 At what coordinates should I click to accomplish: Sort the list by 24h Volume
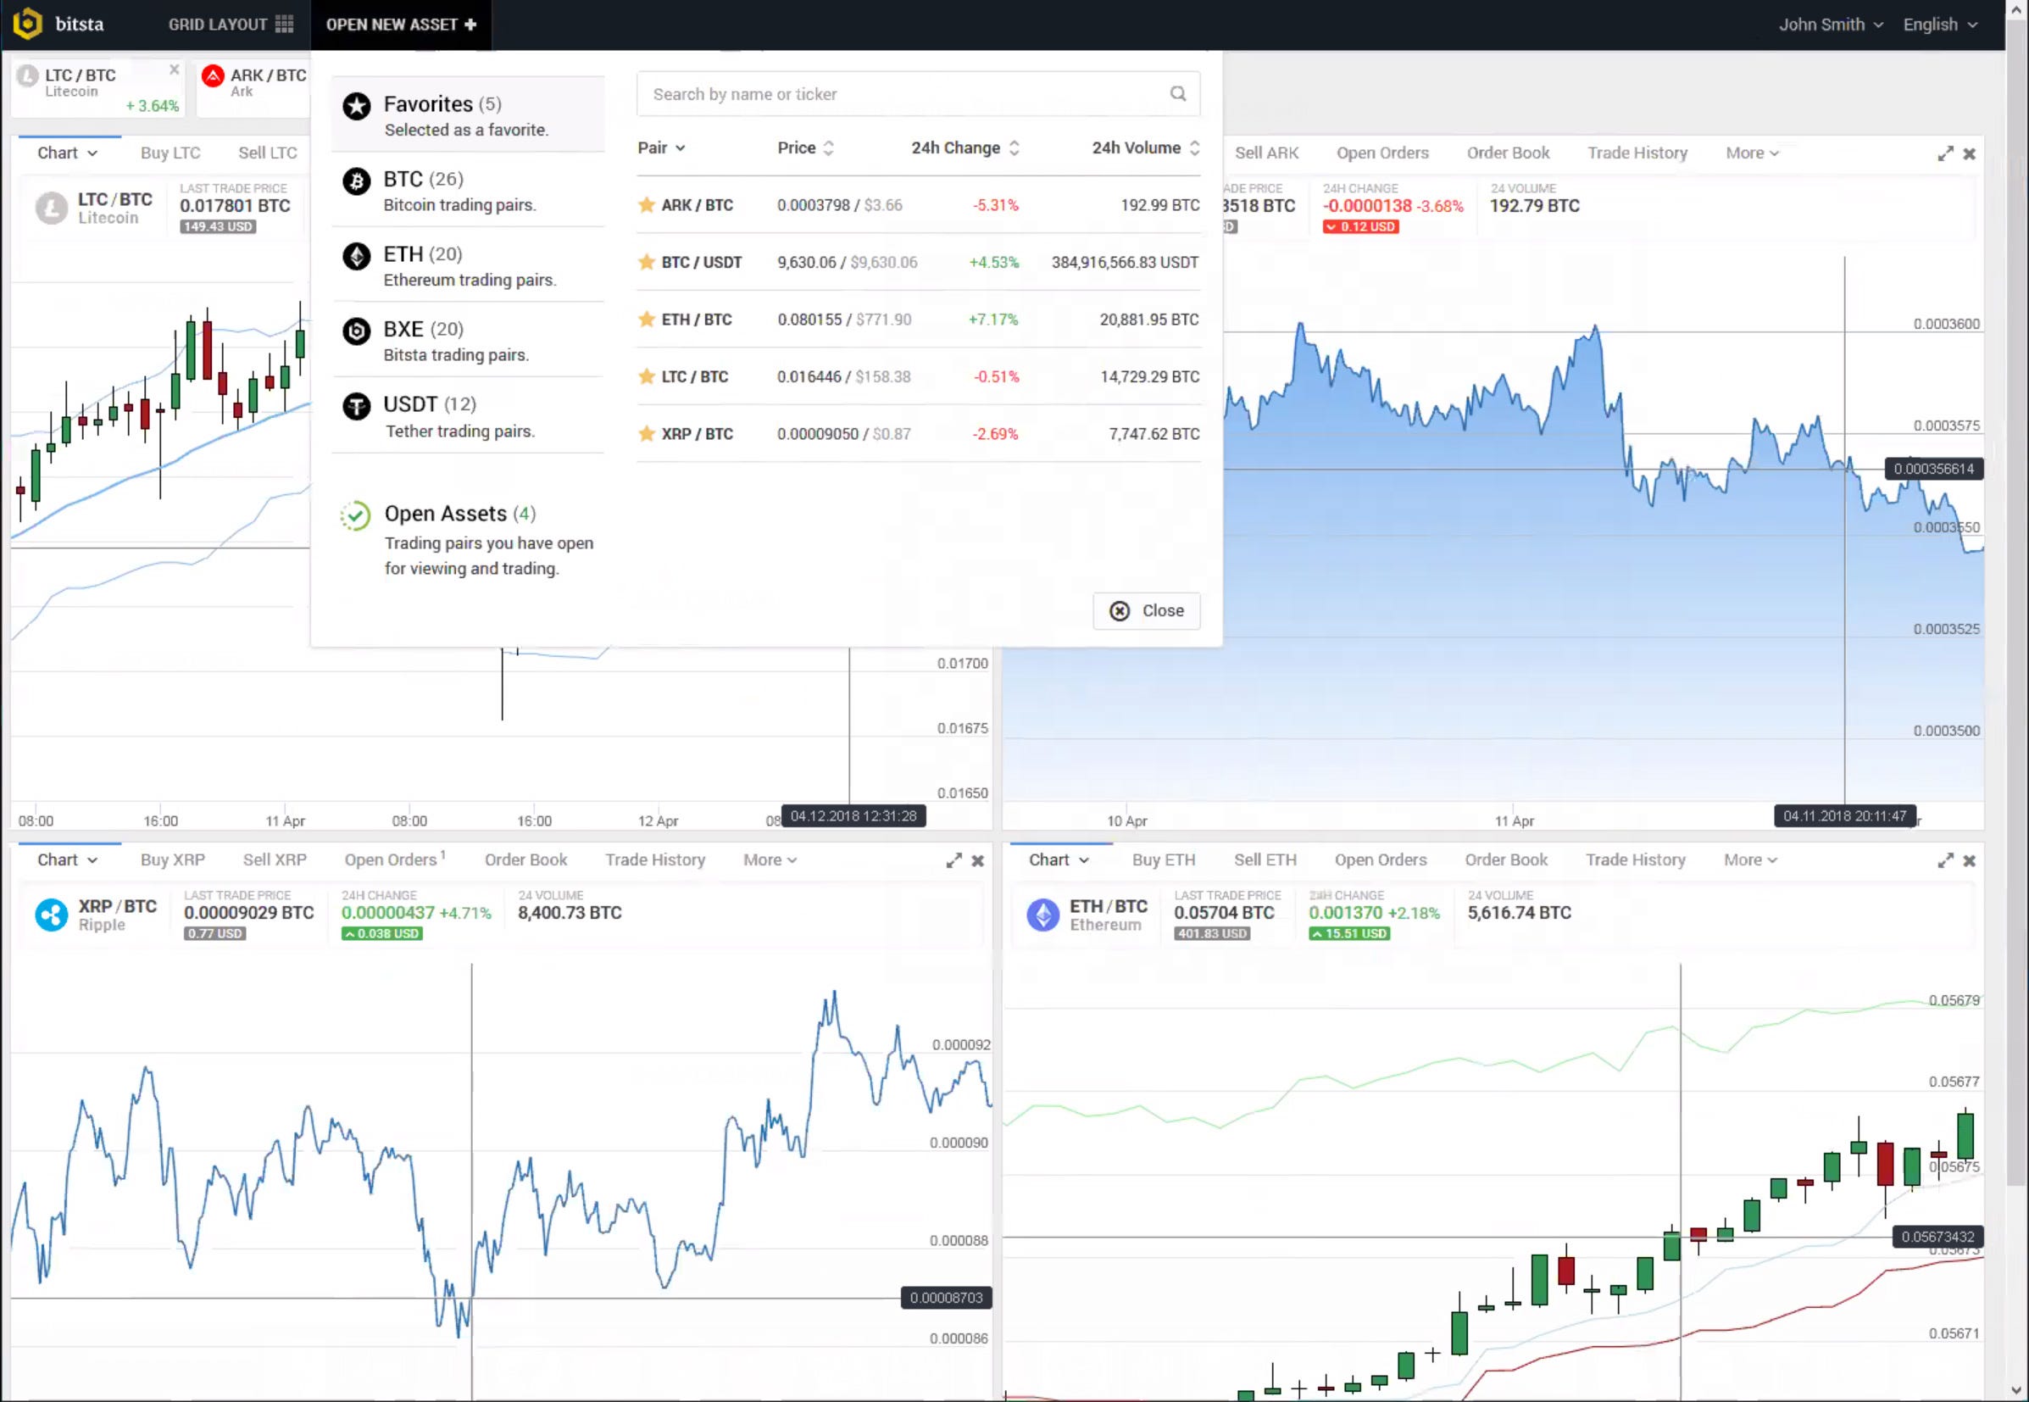click(1145, 147)
